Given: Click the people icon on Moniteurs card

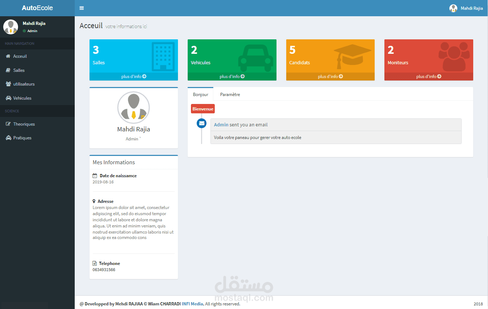Looking at the screenshot, I should pyautogui.click(x=454, y=57).
